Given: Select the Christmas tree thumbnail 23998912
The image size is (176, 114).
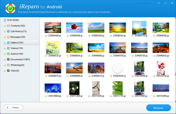Looking at the screenshot, I should (96, 68).
